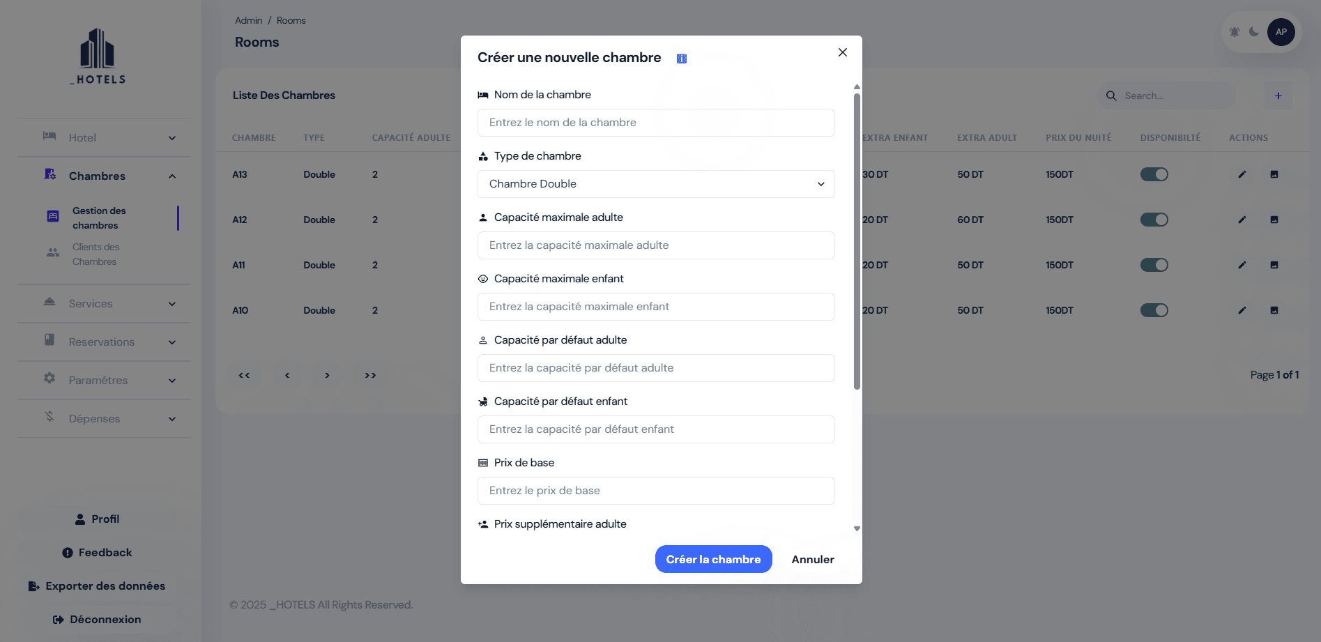
Task: Switch to dark mode with the moon icon
Action: coord(1254,32)
